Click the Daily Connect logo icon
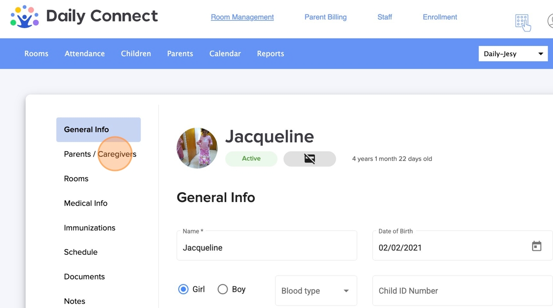 [x=24, y=17]
